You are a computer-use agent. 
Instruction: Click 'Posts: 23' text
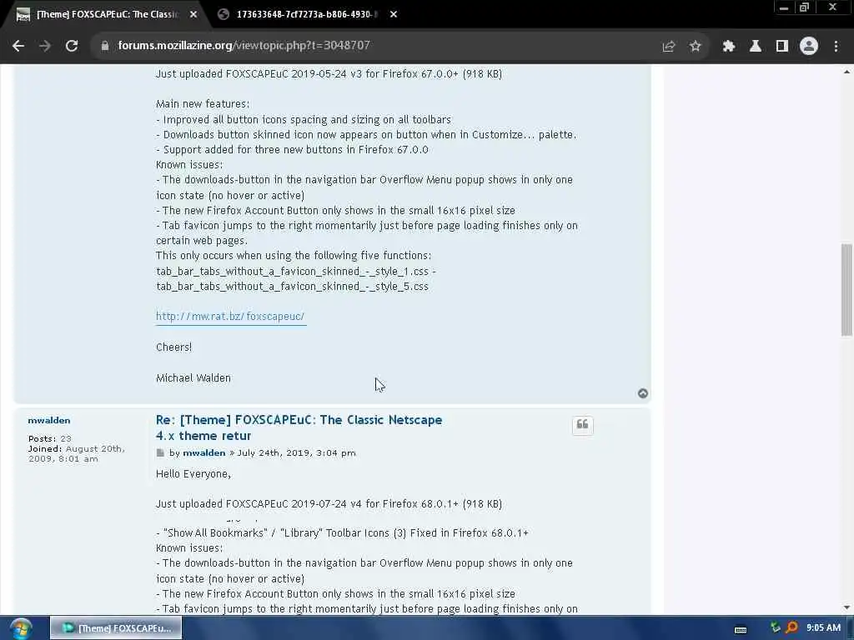pyautogui.click(x=49, y=438)
